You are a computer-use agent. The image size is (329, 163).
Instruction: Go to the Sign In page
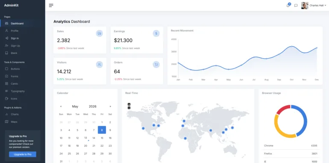[23, 38]
